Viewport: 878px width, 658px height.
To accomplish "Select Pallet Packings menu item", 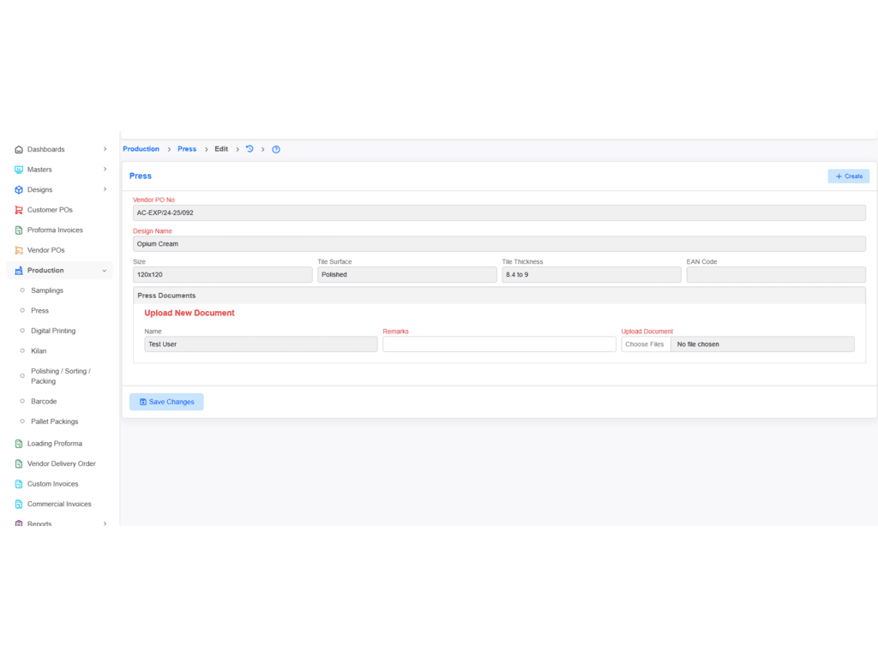I will [54, 422].
